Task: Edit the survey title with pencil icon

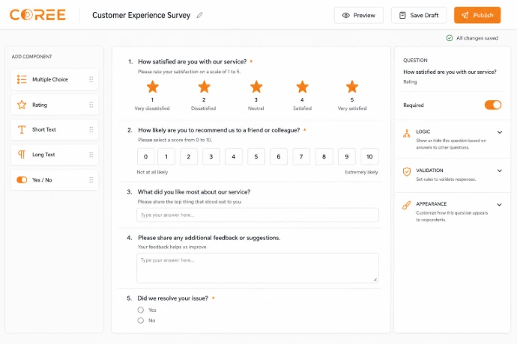Action: [x=199, y=15]
